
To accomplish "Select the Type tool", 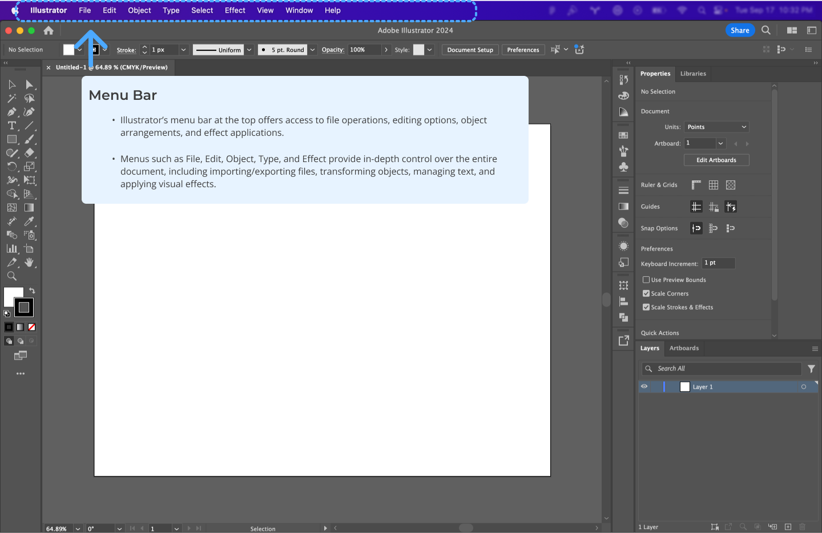I will 11,126.
